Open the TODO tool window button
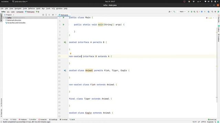Screen dimensions: 220x123 coord(13,120)
